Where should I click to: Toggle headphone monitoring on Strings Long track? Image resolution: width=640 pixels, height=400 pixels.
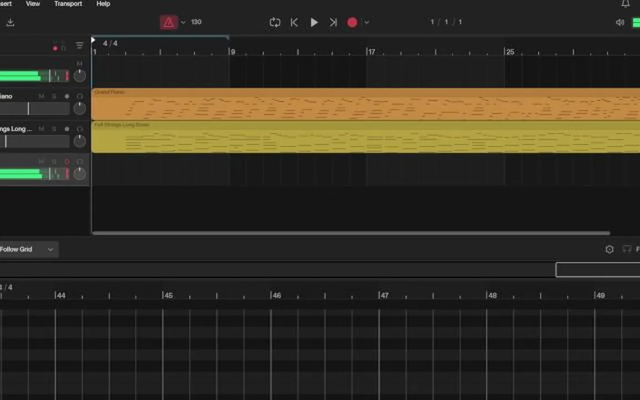coord(79,129)
